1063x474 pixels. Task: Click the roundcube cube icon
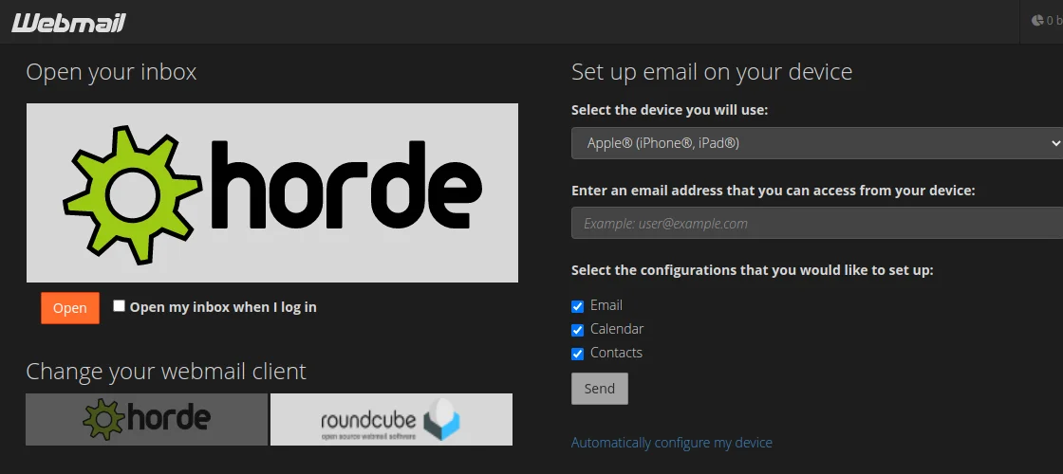[x=441, y=419]
